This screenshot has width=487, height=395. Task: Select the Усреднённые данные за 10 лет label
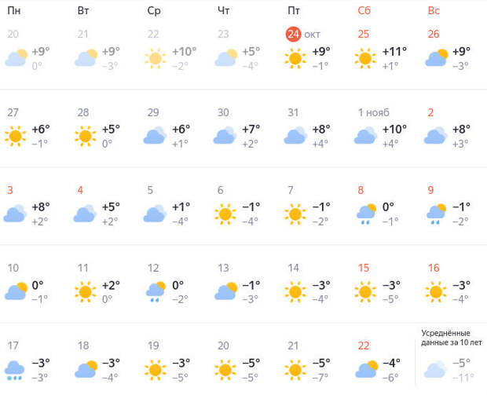tap(452, 337)
